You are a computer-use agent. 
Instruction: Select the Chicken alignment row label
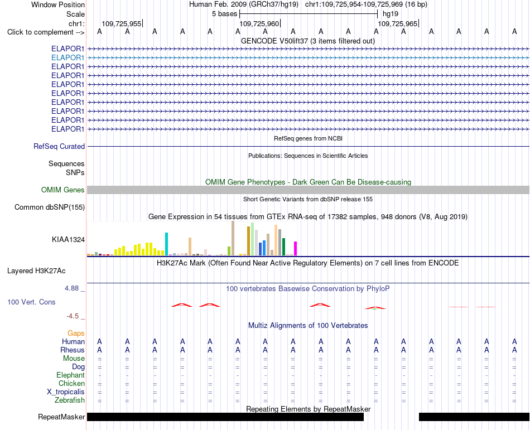tap(71, 383)
